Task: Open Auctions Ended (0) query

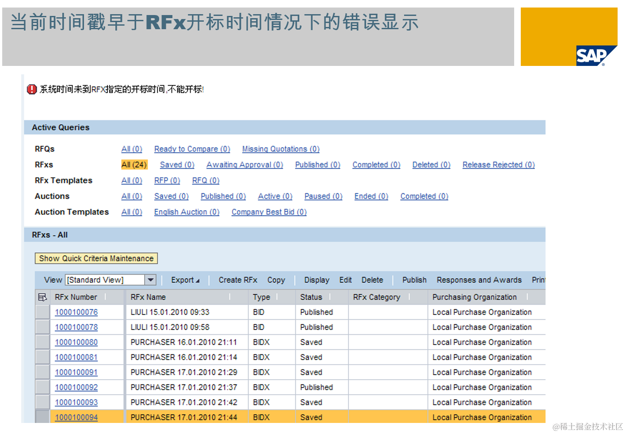Action: click(371, 196)
